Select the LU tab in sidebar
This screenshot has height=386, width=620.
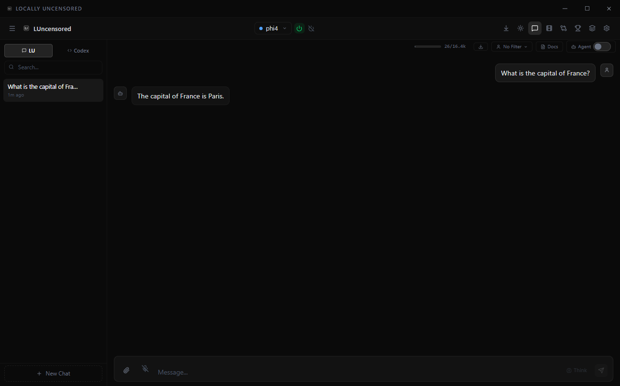pyautogui.click(x=28, y=50)
